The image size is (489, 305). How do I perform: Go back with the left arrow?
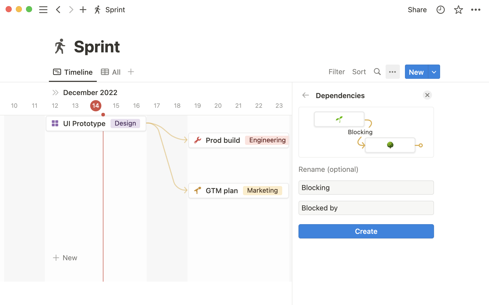point(58,10)
